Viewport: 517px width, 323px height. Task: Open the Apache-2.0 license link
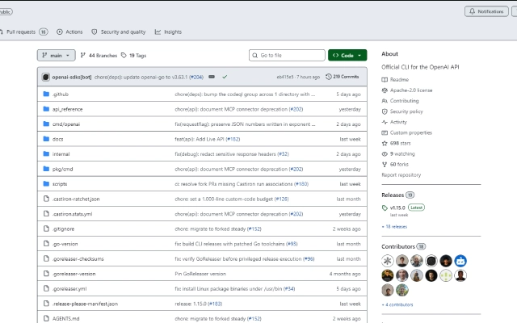point(407,90)
